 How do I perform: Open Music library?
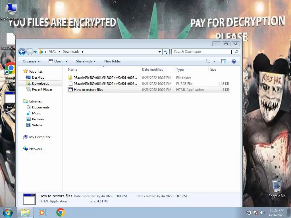coord(37,113)
